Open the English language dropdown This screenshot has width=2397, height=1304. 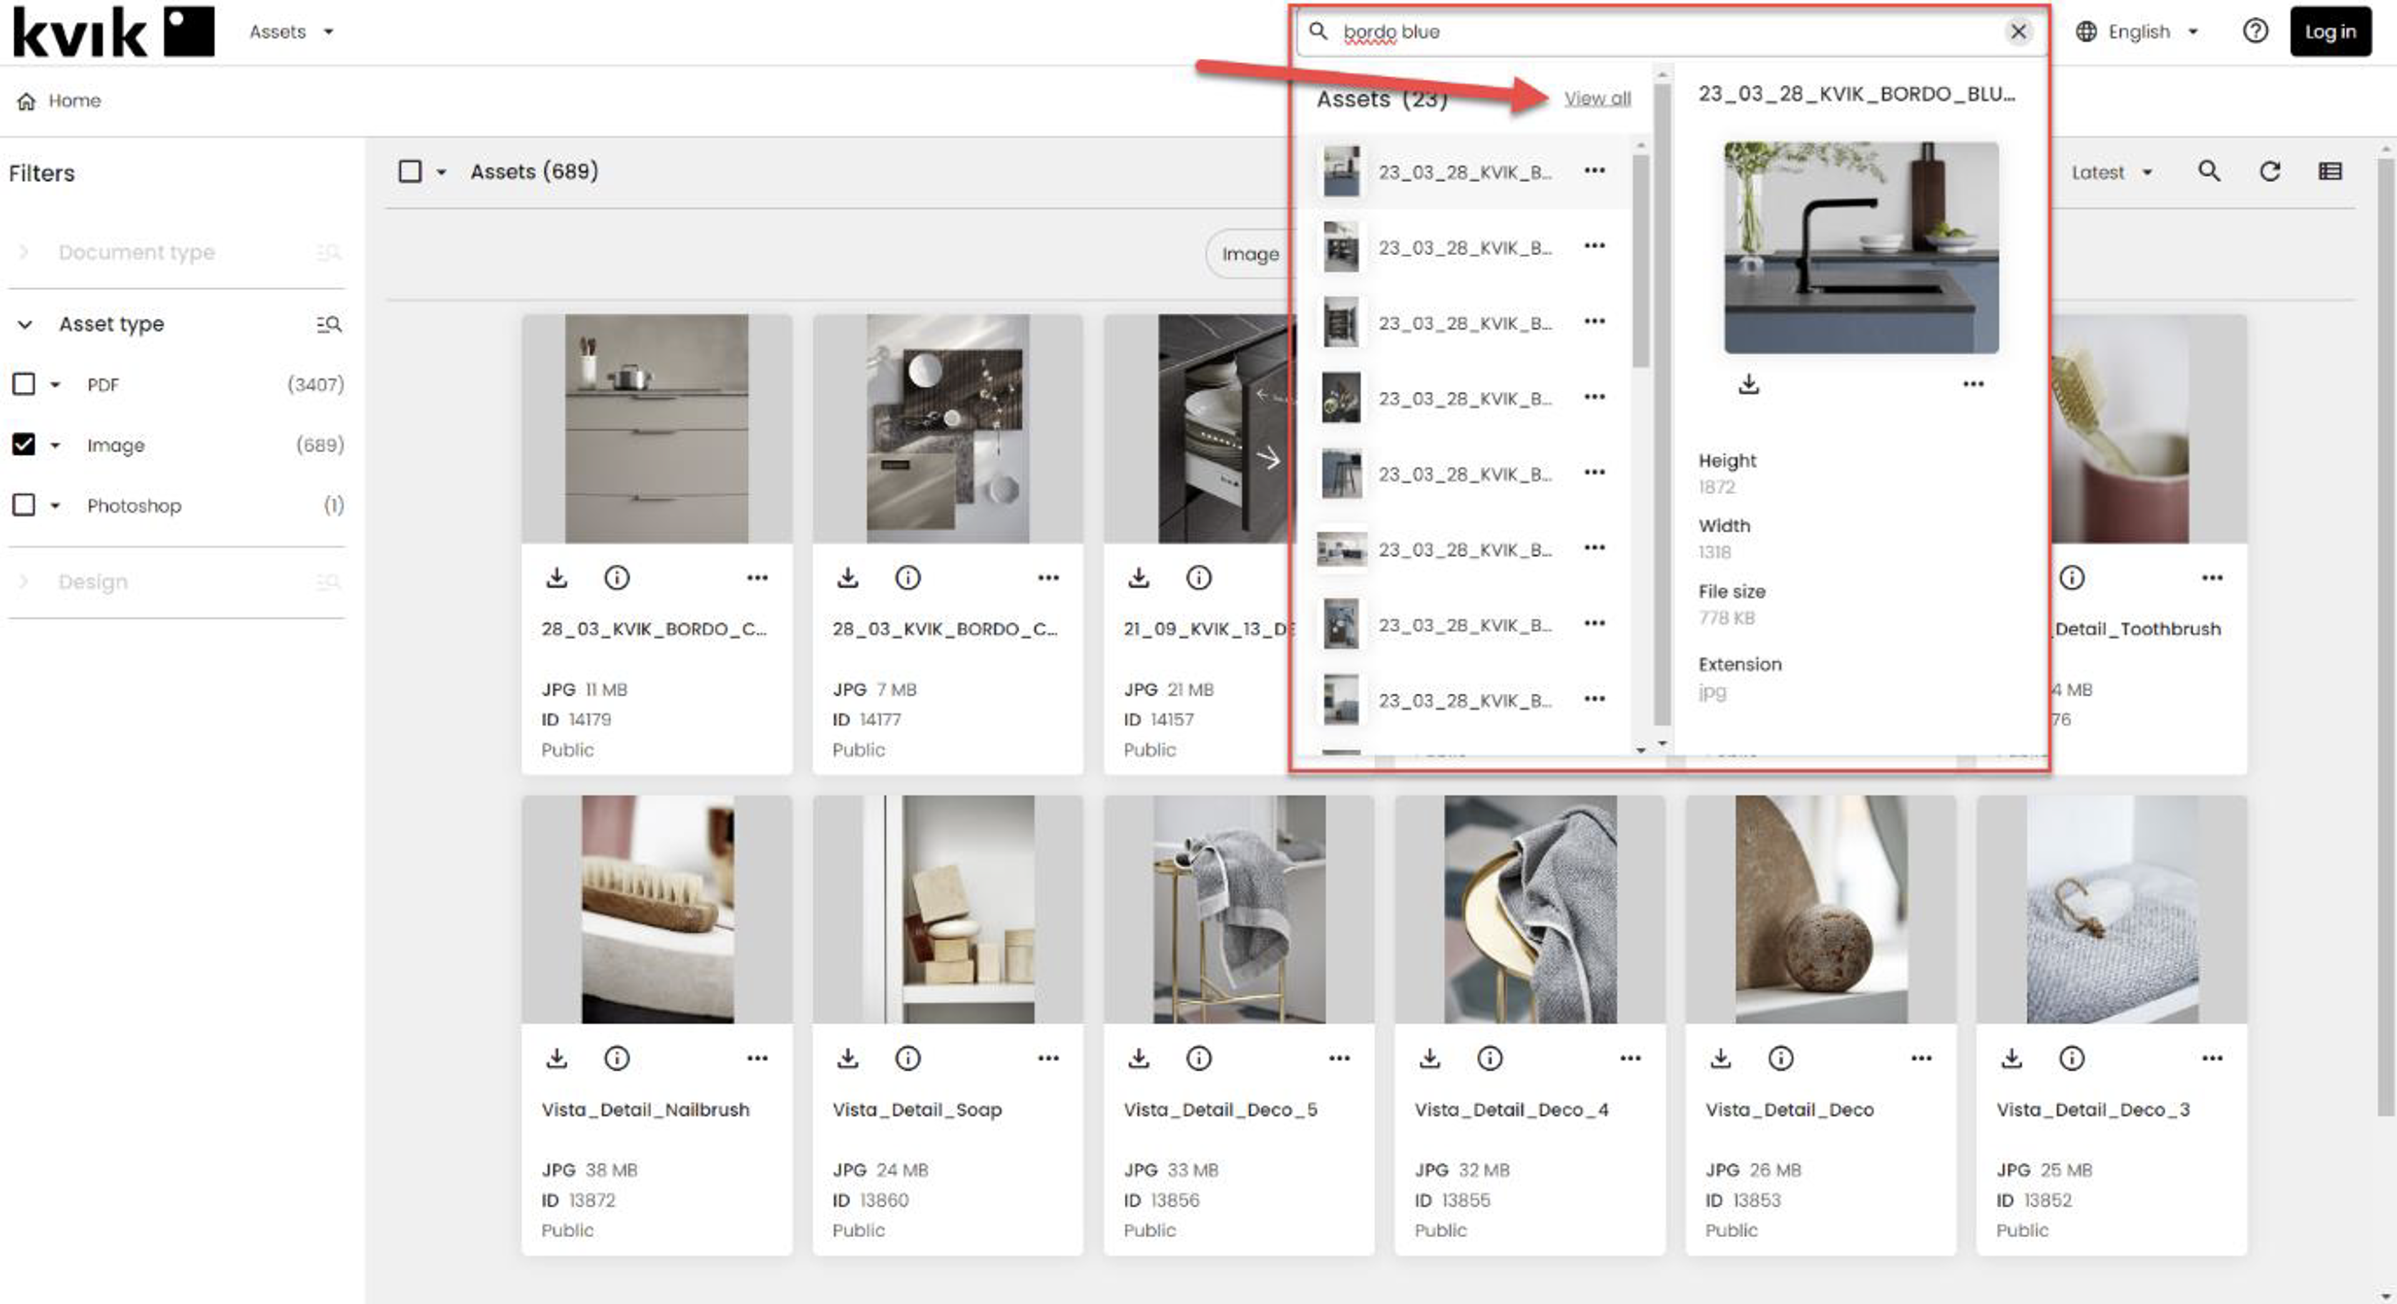tap(2139, 32)
